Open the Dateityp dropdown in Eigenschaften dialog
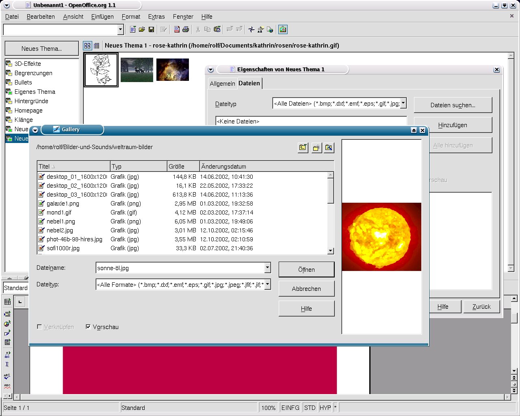This screenshot has height=416, width=520. click(x=403, y=103)
